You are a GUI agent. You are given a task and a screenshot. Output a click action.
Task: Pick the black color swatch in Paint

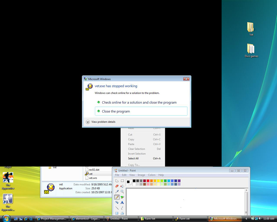(x=134, y=181)
